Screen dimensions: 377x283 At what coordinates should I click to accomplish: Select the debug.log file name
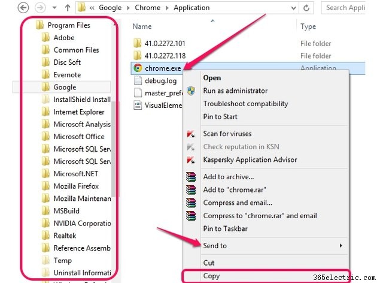(160, 81)
